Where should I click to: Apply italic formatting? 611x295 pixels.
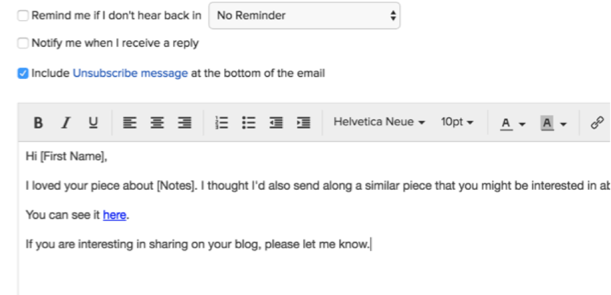point(65,123)
